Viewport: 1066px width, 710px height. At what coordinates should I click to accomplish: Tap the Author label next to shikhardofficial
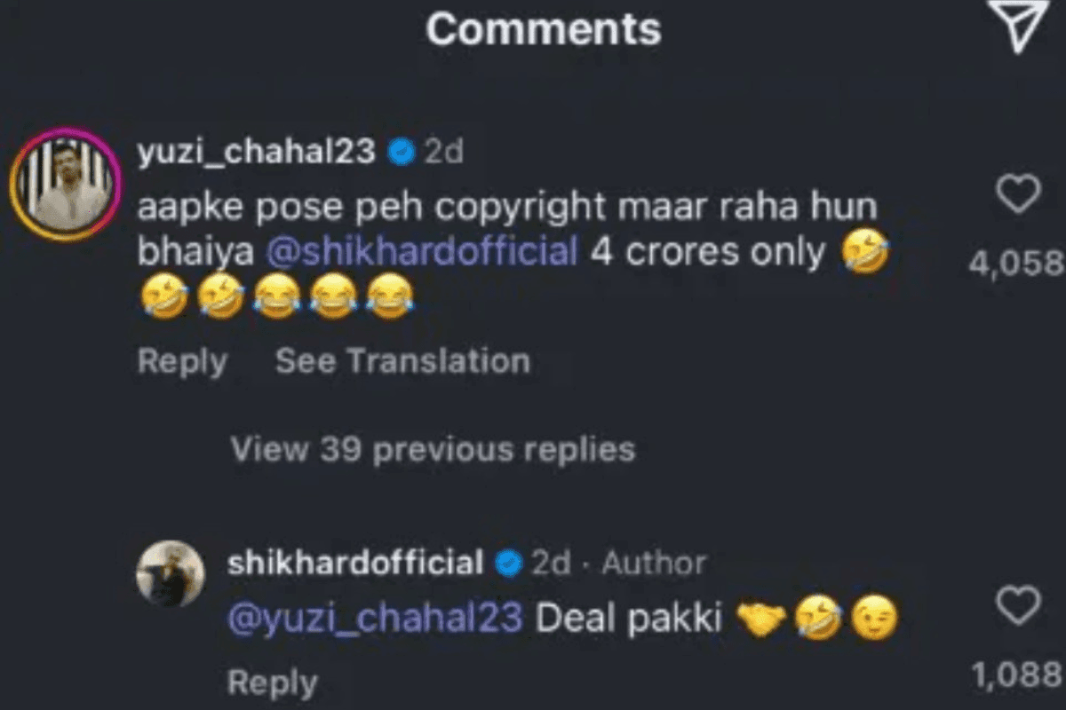[x=654, y=564]
